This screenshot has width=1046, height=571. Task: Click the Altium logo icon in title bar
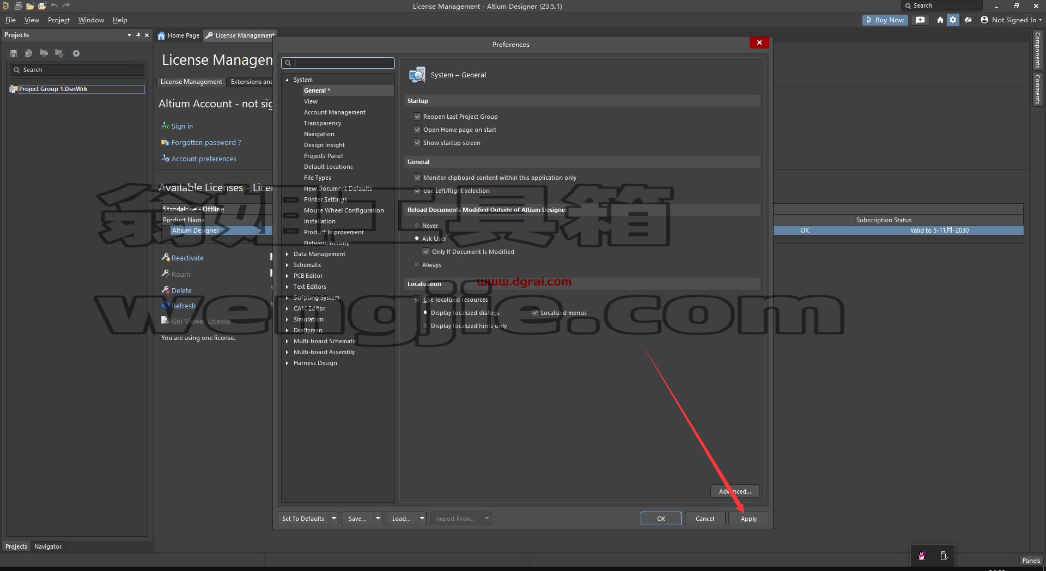pos(5,6)
